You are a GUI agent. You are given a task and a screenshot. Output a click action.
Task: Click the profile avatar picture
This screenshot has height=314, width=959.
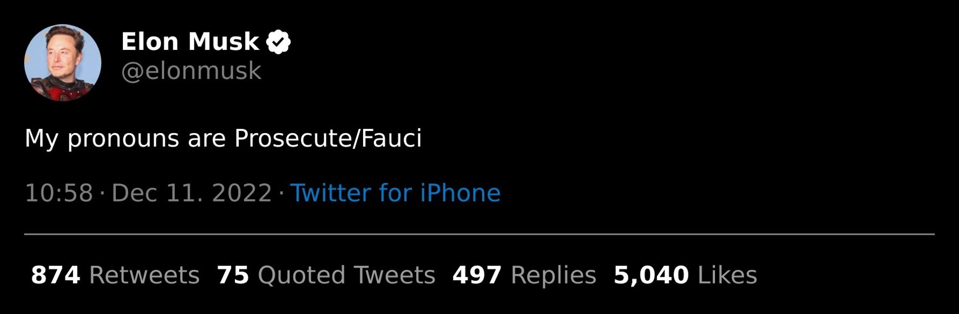(x=63, y=63)
